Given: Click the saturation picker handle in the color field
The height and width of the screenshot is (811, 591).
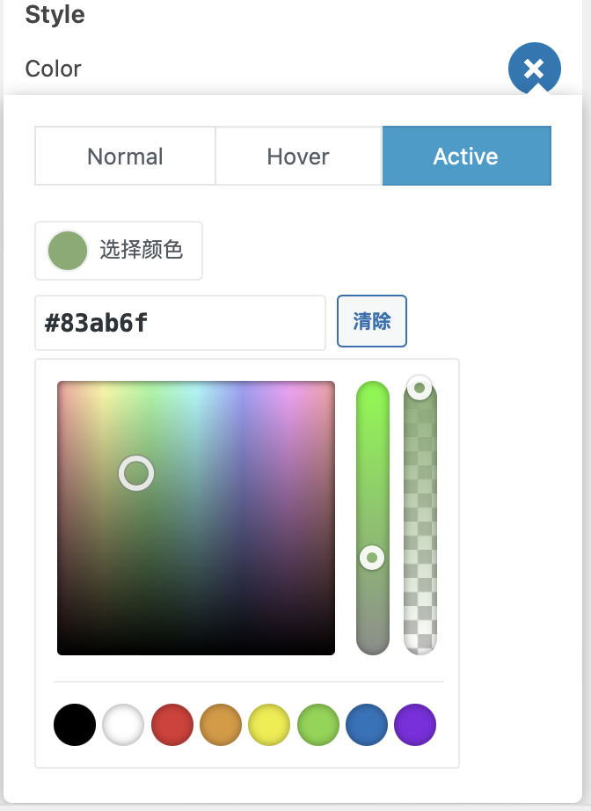Looking at the screenshot, I should 136,473.
